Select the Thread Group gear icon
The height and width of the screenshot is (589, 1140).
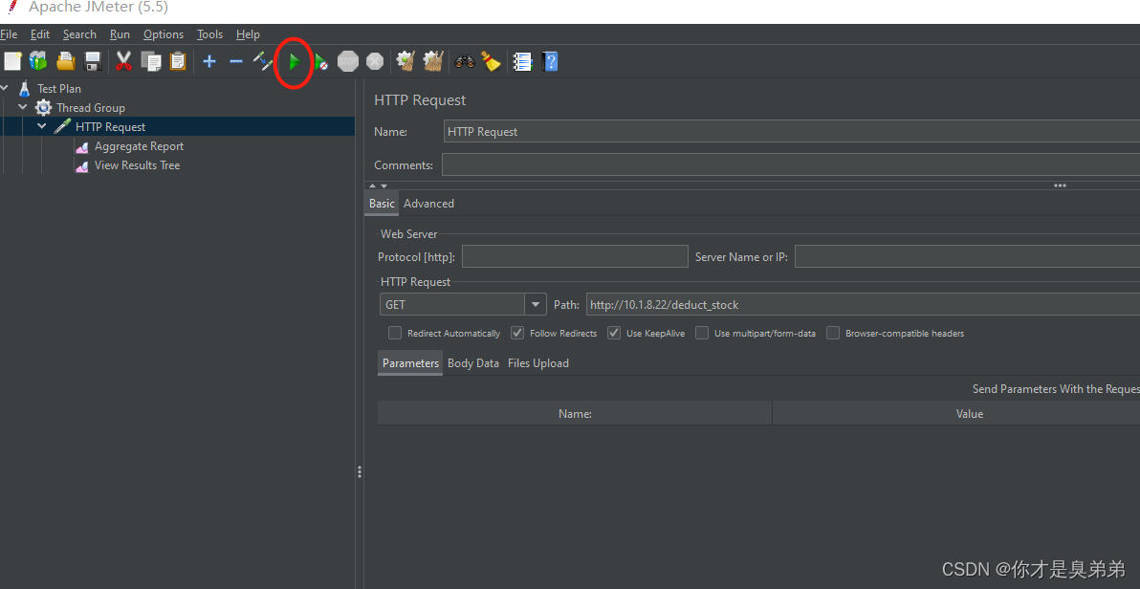[44, 108]
